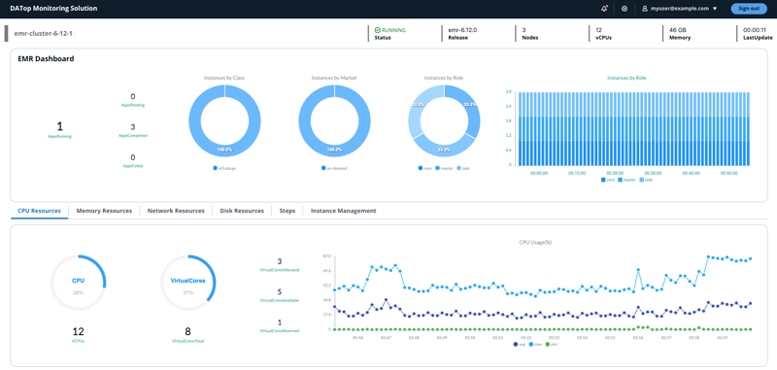Click the VirtualCoresTotal label
The image size is (777, 370).
tap(187, 341)
